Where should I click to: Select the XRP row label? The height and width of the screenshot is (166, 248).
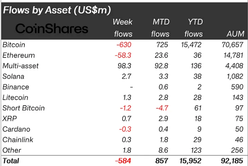9,119
